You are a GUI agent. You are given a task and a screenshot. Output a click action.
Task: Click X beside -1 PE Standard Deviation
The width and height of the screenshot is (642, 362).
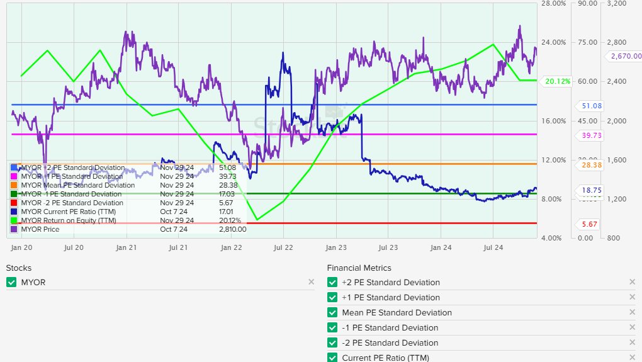(x=633, y=327)
